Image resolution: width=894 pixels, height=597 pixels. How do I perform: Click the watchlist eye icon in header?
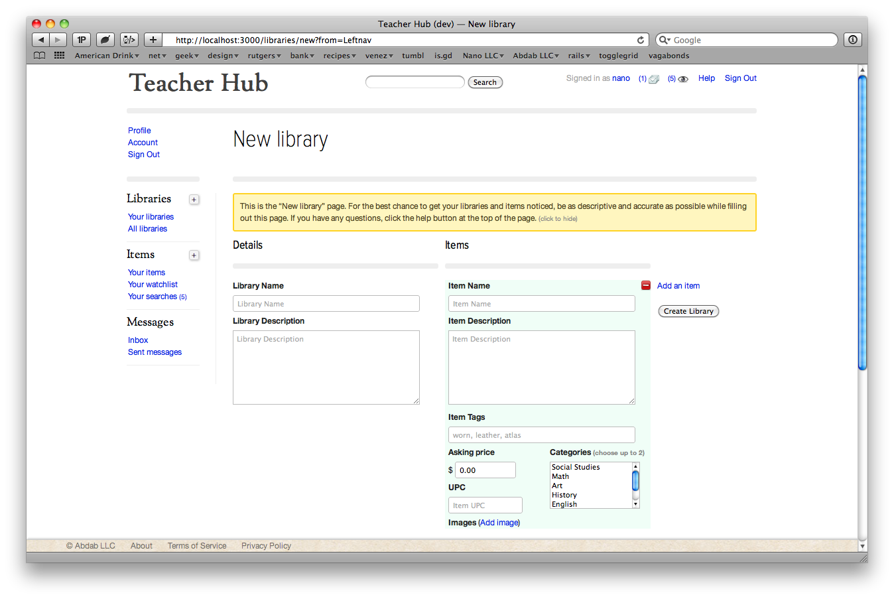[682, 79]
